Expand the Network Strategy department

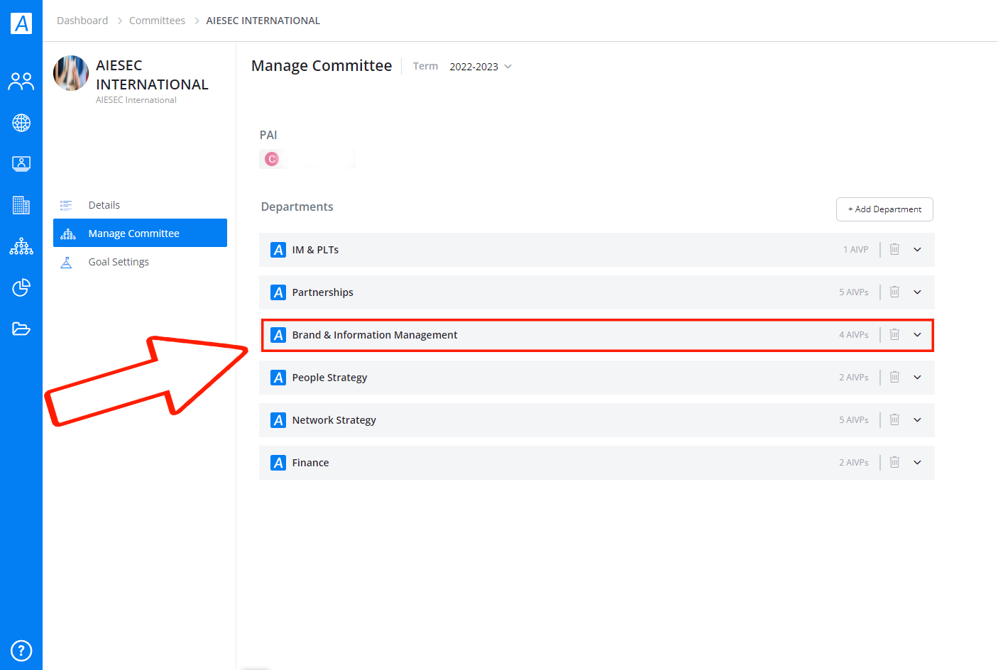917,419
